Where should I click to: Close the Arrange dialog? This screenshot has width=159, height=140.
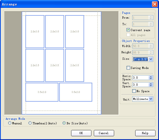(x=155, y=4)
